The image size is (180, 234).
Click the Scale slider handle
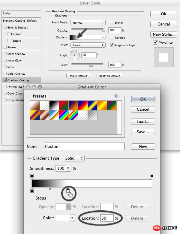click(x=91, y=65)
